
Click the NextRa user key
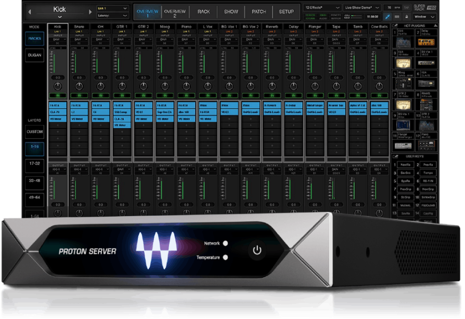pos(405,165)
